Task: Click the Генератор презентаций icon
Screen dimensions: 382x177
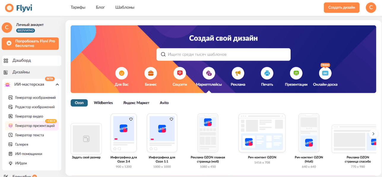Action: pos(10,126)
